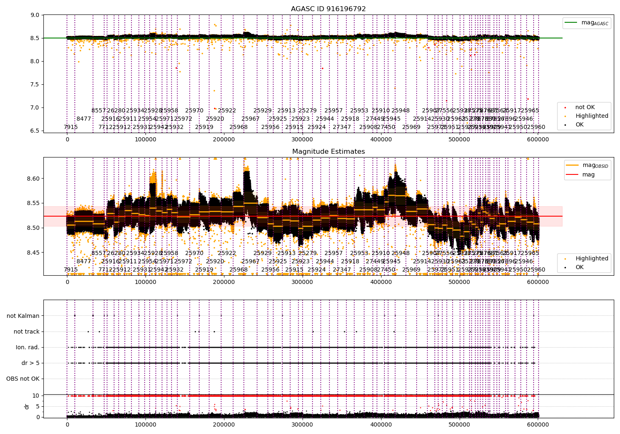Viewport: 620px width, 434px height.
Task: Click obsid label "7915" in top plot
Action: tap(71, 127)
